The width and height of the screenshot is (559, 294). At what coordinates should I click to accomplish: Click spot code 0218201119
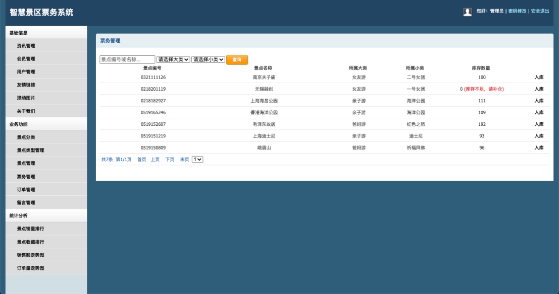[x=154, y=89]
